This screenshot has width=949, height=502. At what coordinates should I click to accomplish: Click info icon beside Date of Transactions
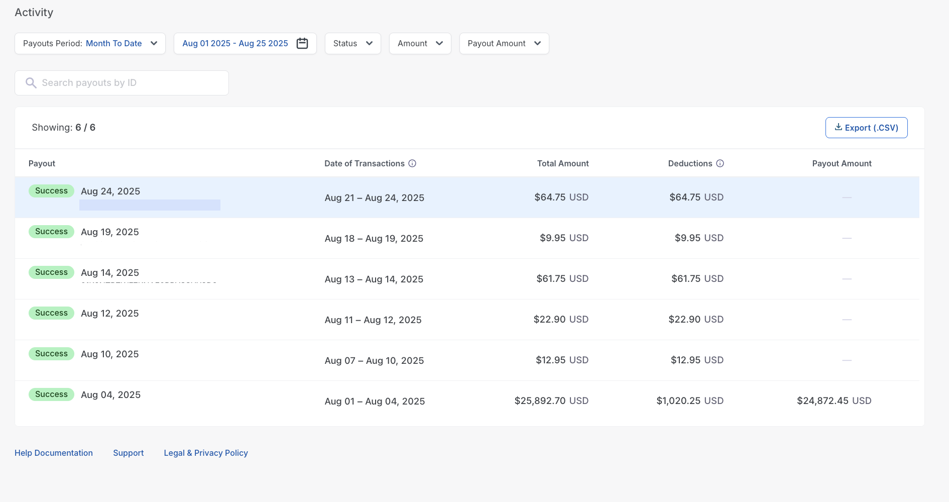point(412,163)
